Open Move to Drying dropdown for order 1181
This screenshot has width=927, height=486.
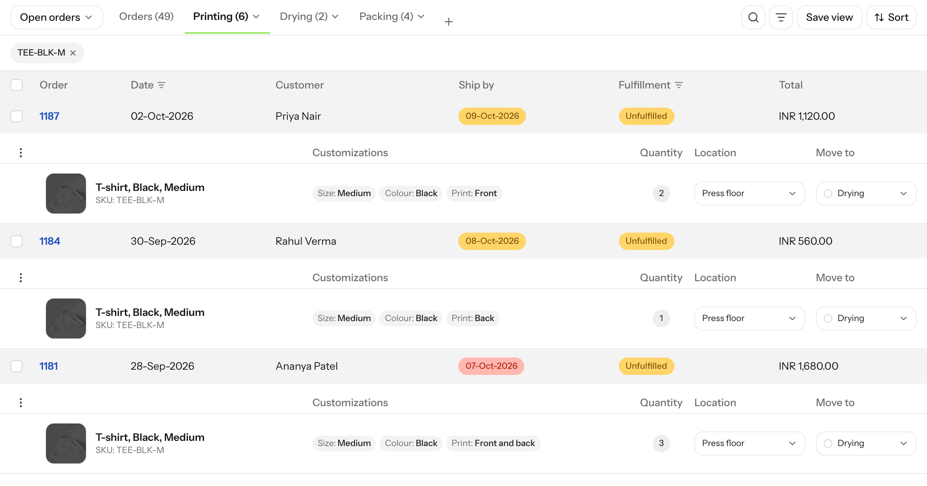click(x=866, y=443)
